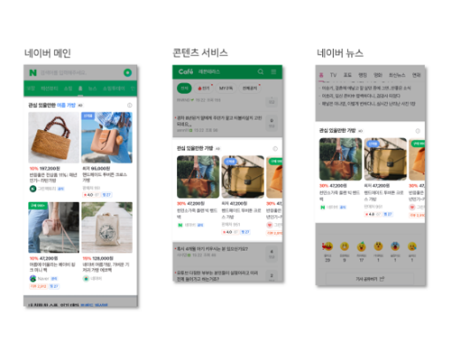Open the brown duffel bag image in Café ad
The width and height of the screenshot is (455, 348).
click(x=198, y=177)
